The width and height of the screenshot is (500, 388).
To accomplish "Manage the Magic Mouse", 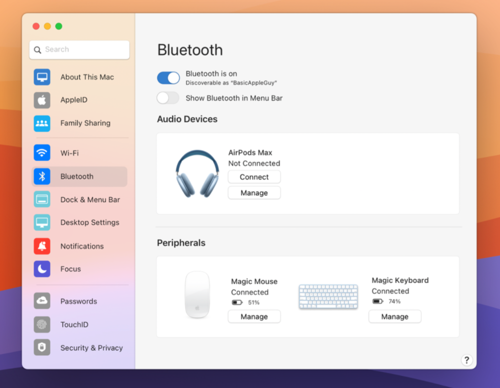I will (x=254, y=316).
